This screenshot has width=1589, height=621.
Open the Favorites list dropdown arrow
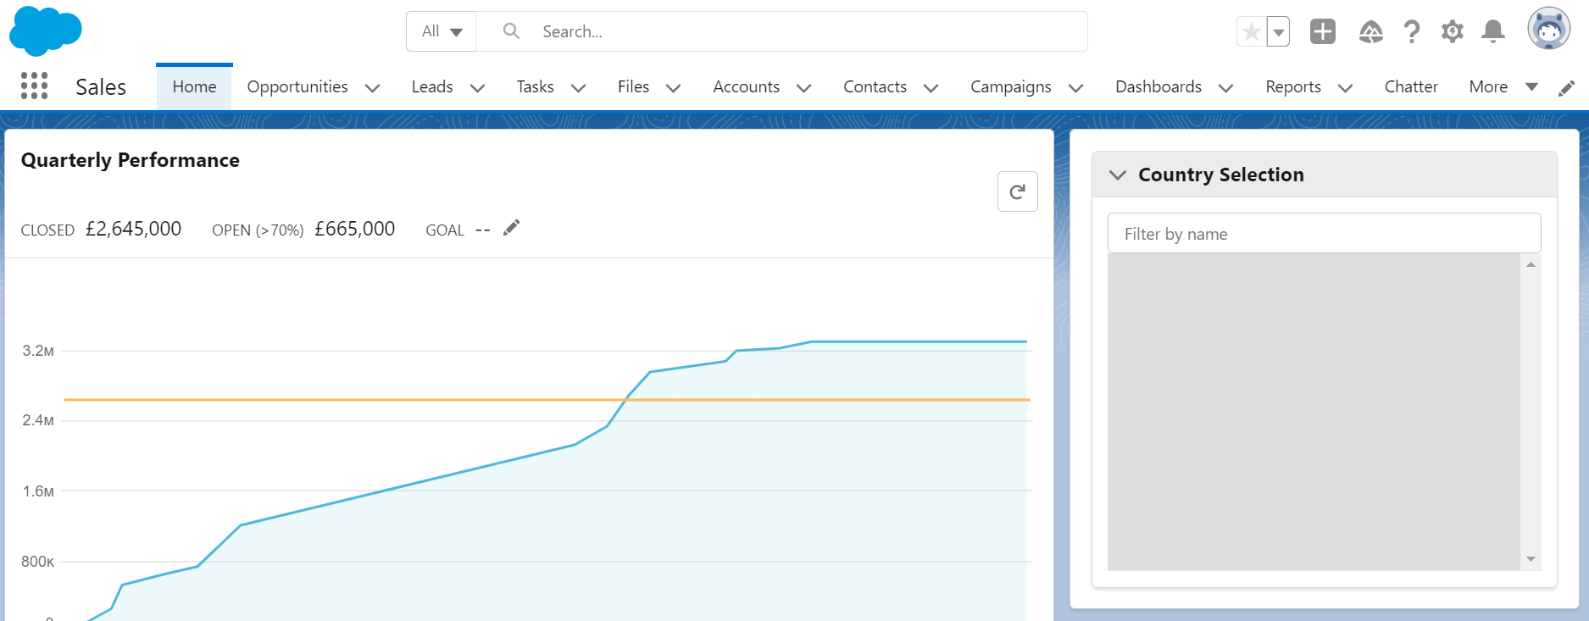(x=1278, y=32)
